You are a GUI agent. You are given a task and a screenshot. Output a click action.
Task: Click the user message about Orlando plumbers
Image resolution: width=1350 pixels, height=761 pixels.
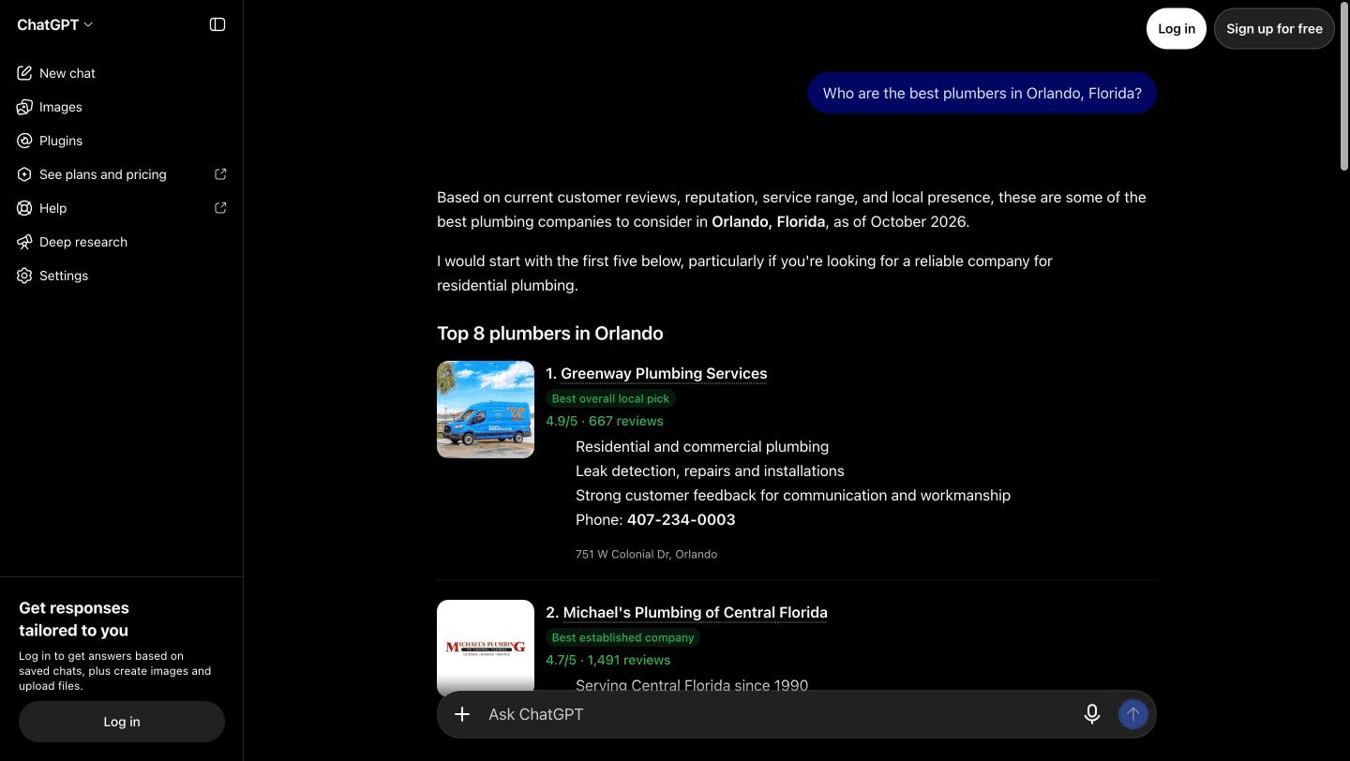pos(982,93)
